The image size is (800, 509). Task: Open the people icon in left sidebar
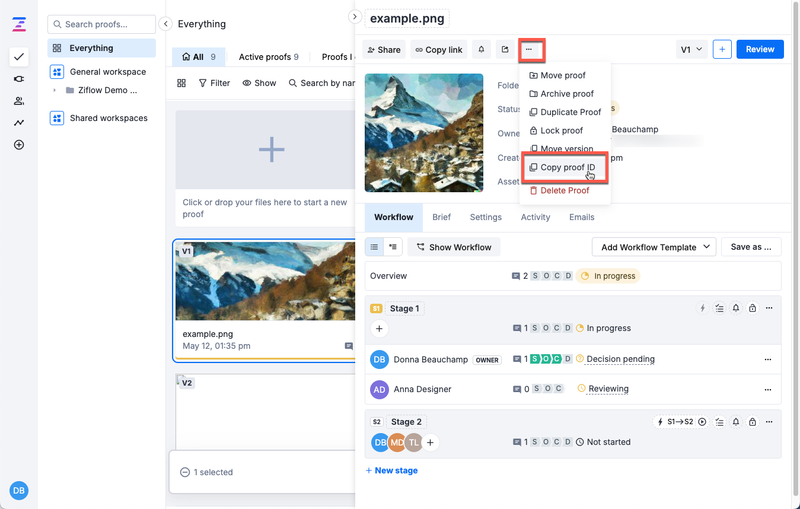[x=19, y=101]
